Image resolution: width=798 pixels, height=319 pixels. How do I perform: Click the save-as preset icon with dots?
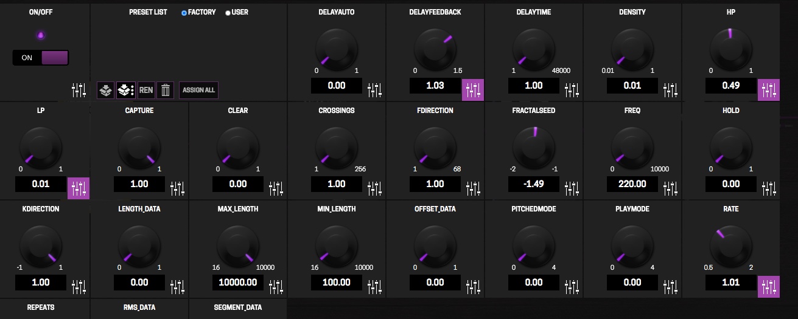click(x=125, y=91)
